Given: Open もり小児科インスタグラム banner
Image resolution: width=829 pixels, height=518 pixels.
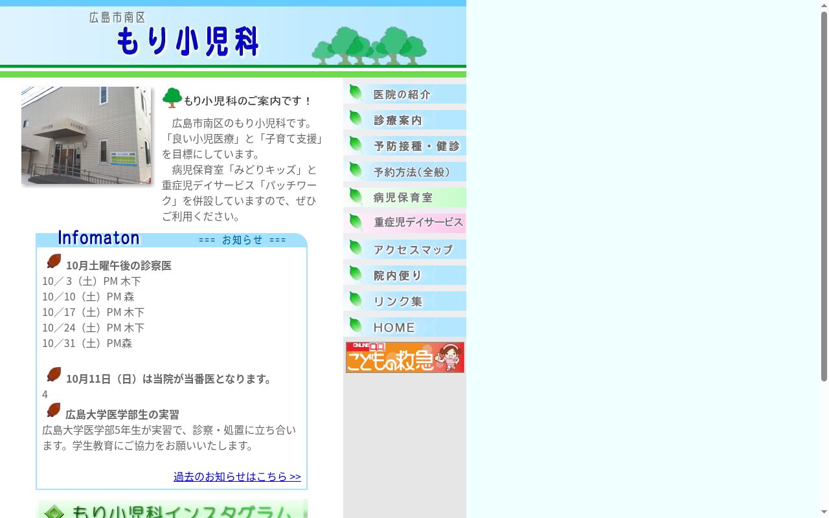Looking at the screenshot, I should [x=172, y=509].
